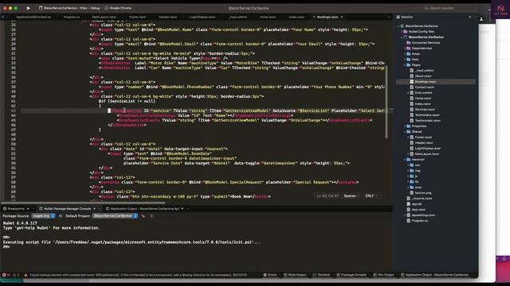Click the js folder icon in wwwroot
This screenshot has height=286, width=510.
(412, 176)
